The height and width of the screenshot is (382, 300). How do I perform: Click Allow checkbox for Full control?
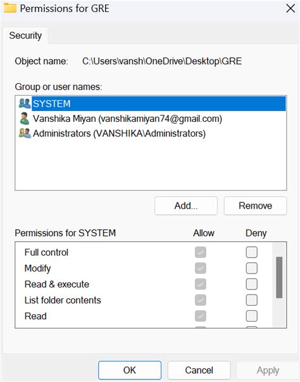[x=201, y=252]
